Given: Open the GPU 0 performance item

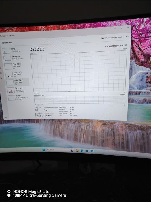Looking at the screenshot, I should tap(19, 98).
